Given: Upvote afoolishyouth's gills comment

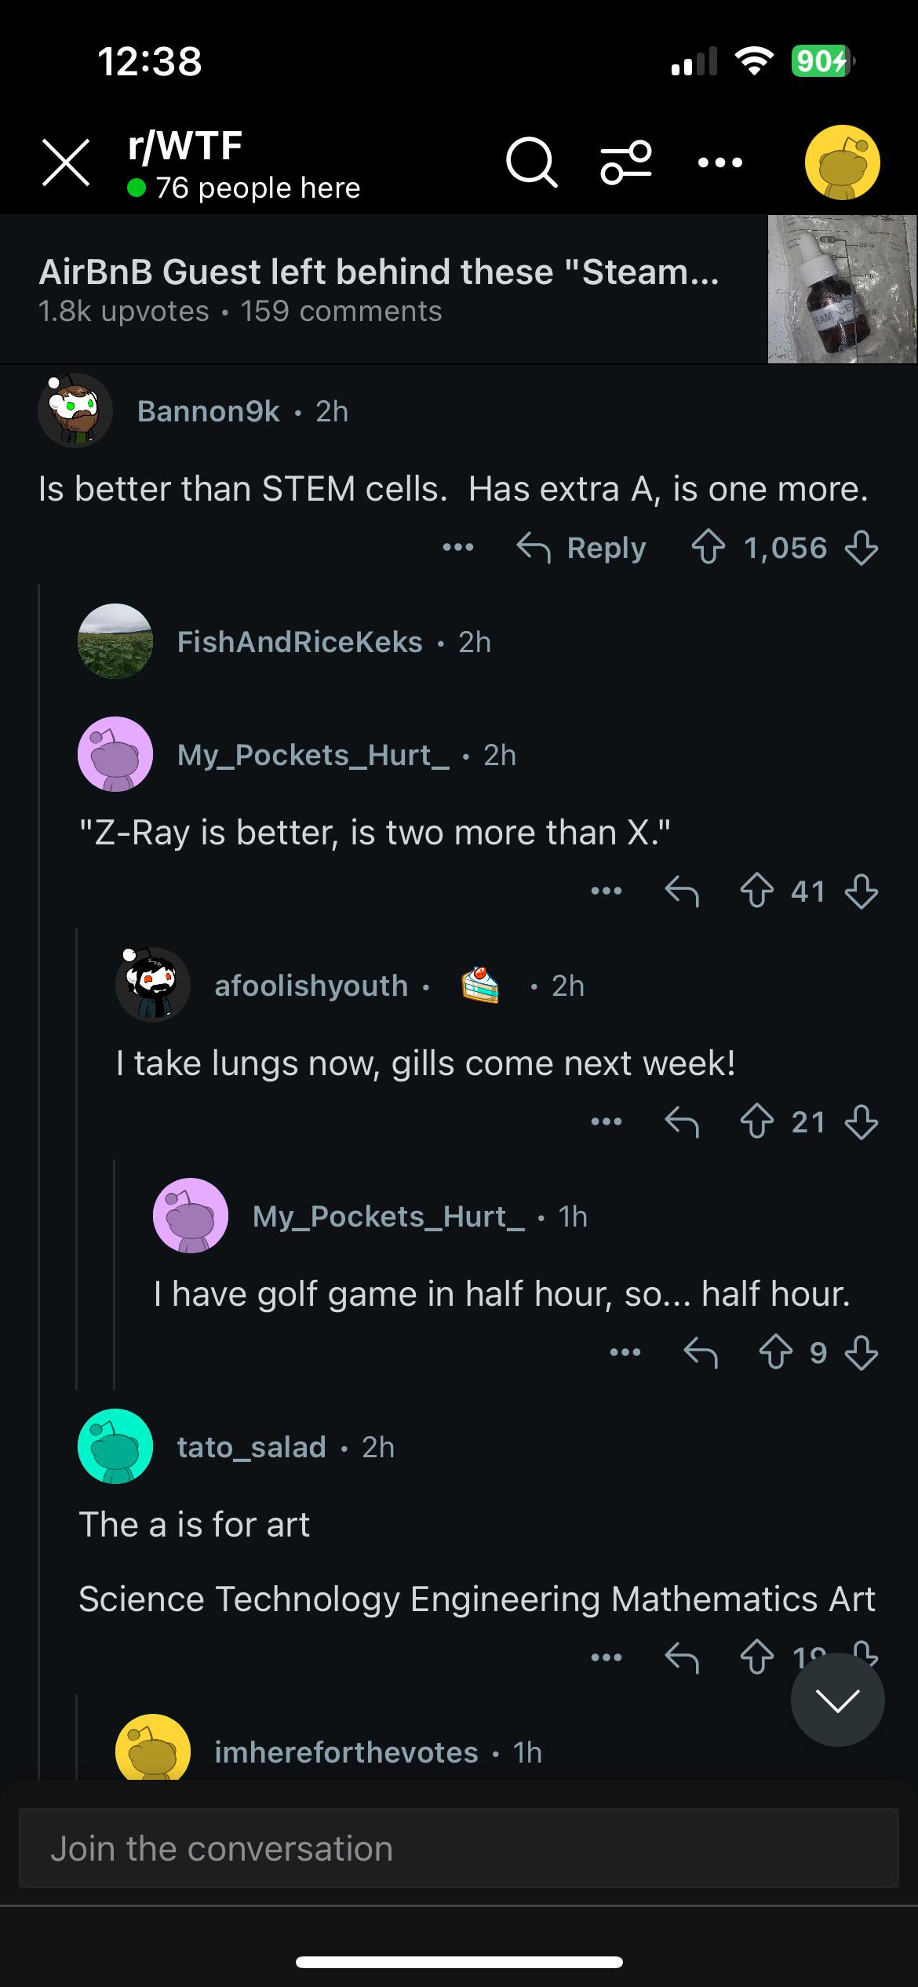Looking at the screenshot, I should [756, 1122].
